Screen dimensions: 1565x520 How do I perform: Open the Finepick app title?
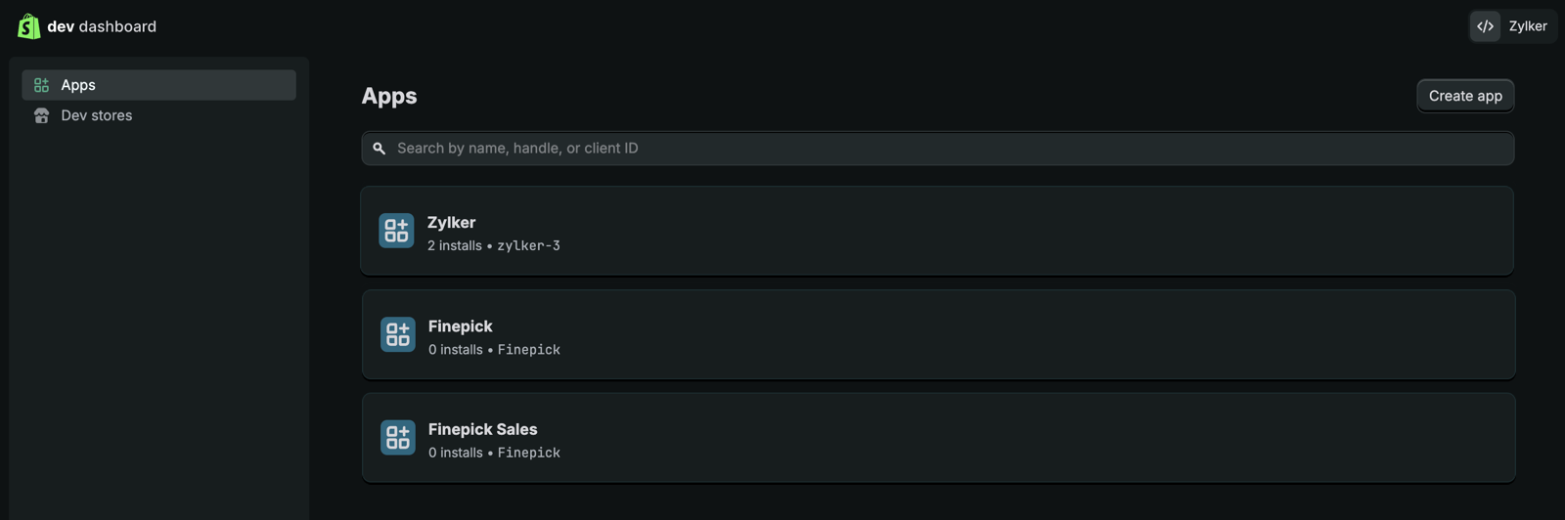click(460, 326)
